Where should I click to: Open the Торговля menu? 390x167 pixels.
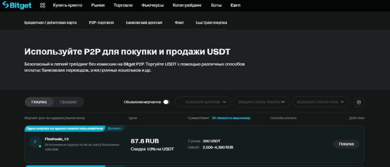pos(123,5)
